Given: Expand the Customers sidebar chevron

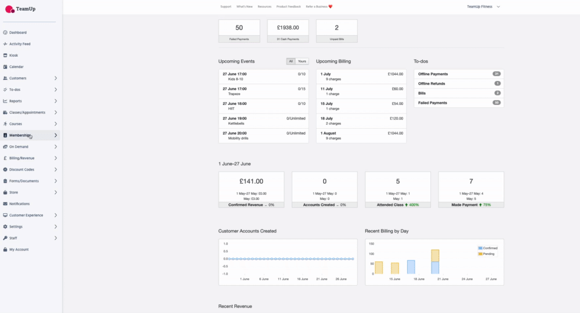Looking at the screenshot, I should point(56,78).
